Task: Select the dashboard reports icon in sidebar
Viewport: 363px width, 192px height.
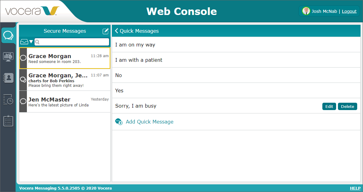Action: [8, 57]
